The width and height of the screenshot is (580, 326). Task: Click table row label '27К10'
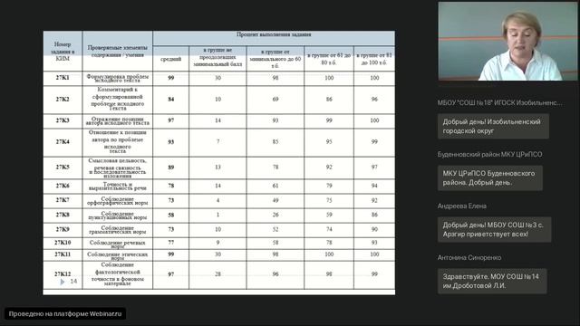(x=63, y=243)
